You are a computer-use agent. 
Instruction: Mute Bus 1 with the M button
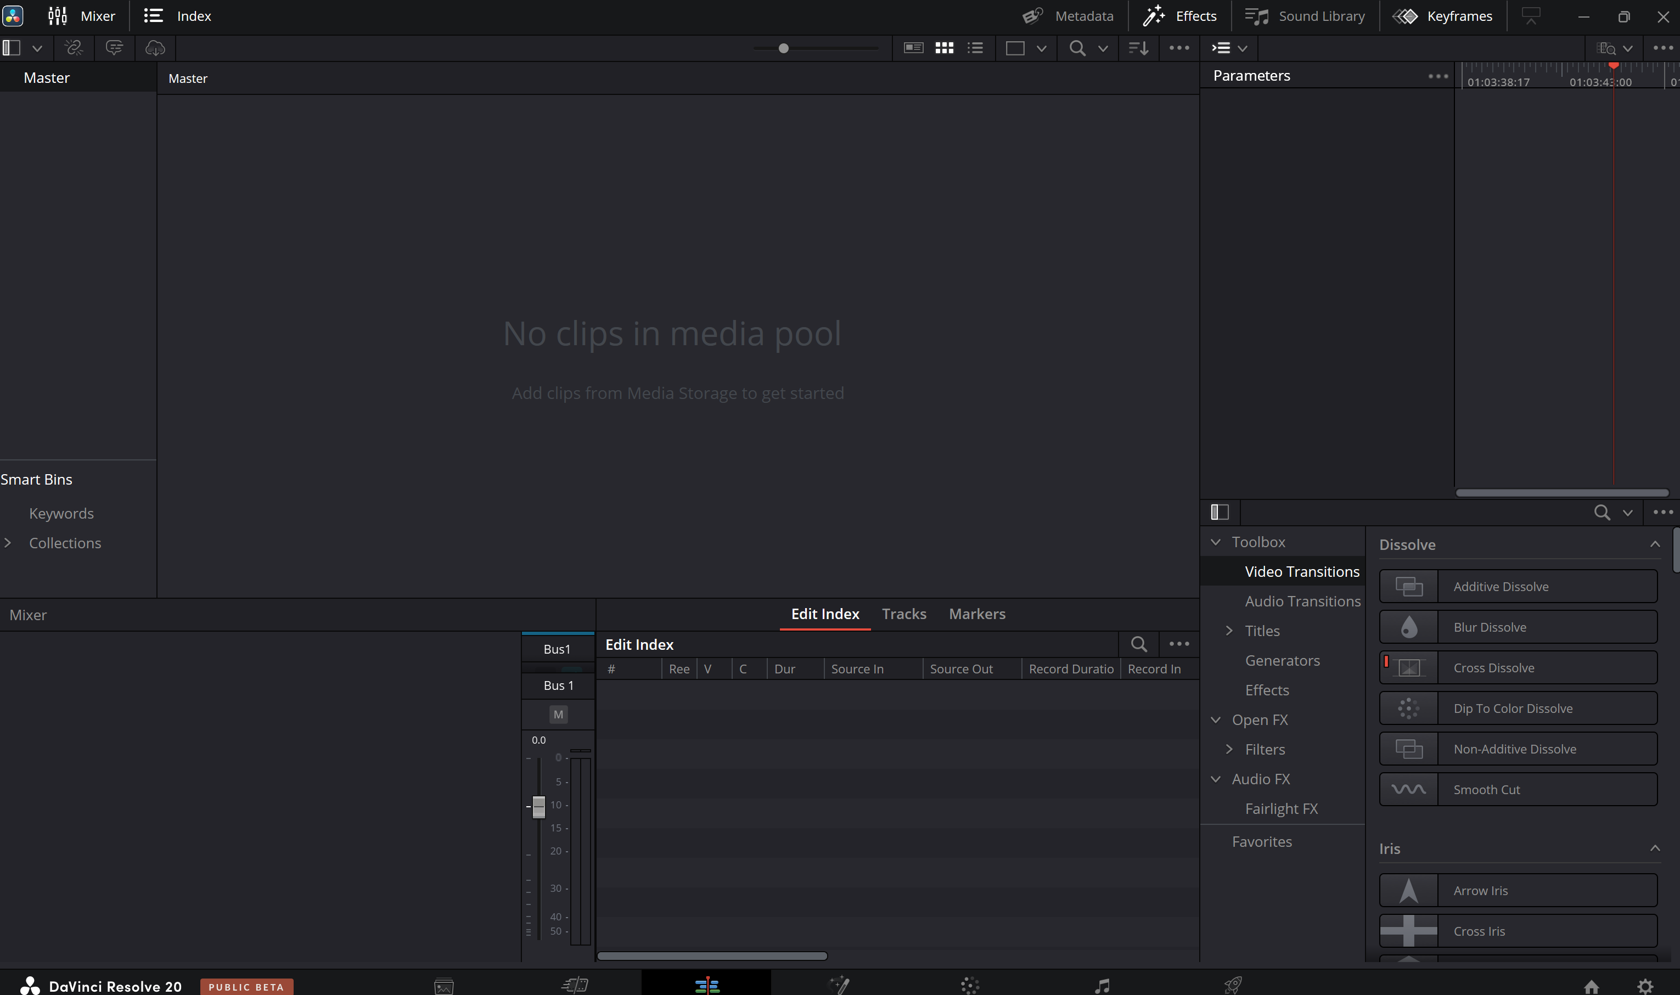click(x=558, y=715)
